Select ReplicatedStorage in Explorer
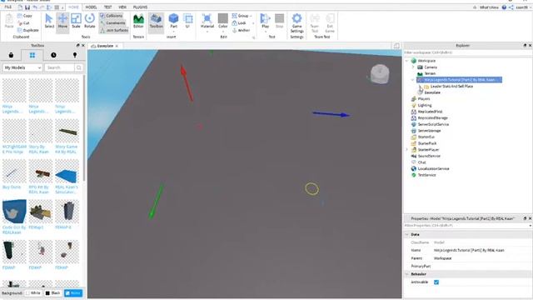 click(x=433, y=118)
